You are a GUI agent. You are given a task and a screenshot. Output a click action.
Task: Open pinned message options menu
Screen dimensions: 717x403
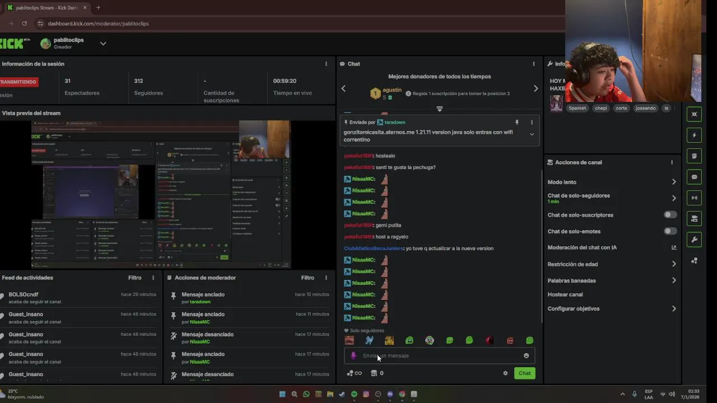pos(532,122)
